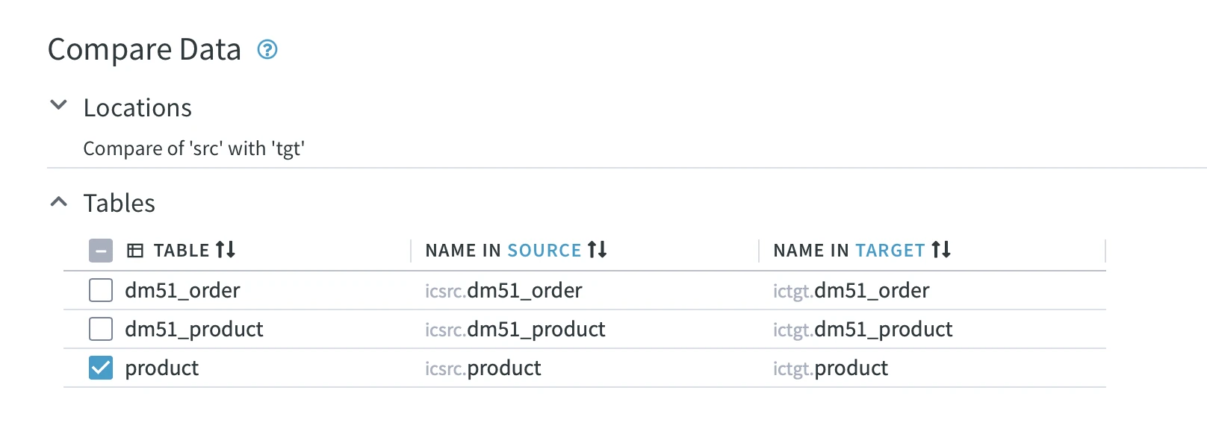This screenshot has height=443, width=1207.
Task: Select the dm51_product table name
Action: 194,329
